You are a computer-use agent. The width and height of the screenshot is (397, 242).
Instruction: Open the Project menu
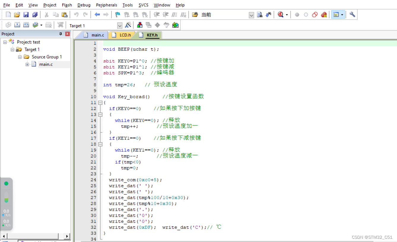(50, 5)
